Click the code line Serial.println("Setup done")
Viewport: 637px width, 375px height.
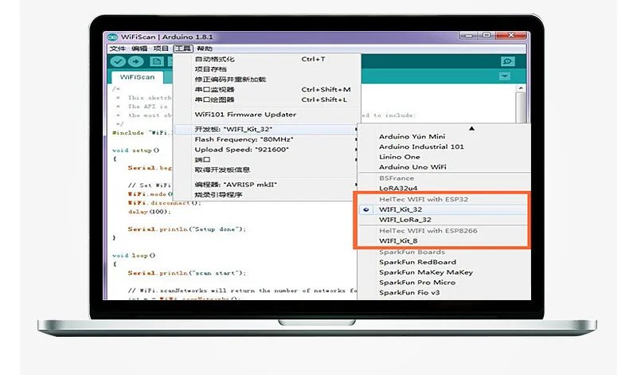coord(187,229)
